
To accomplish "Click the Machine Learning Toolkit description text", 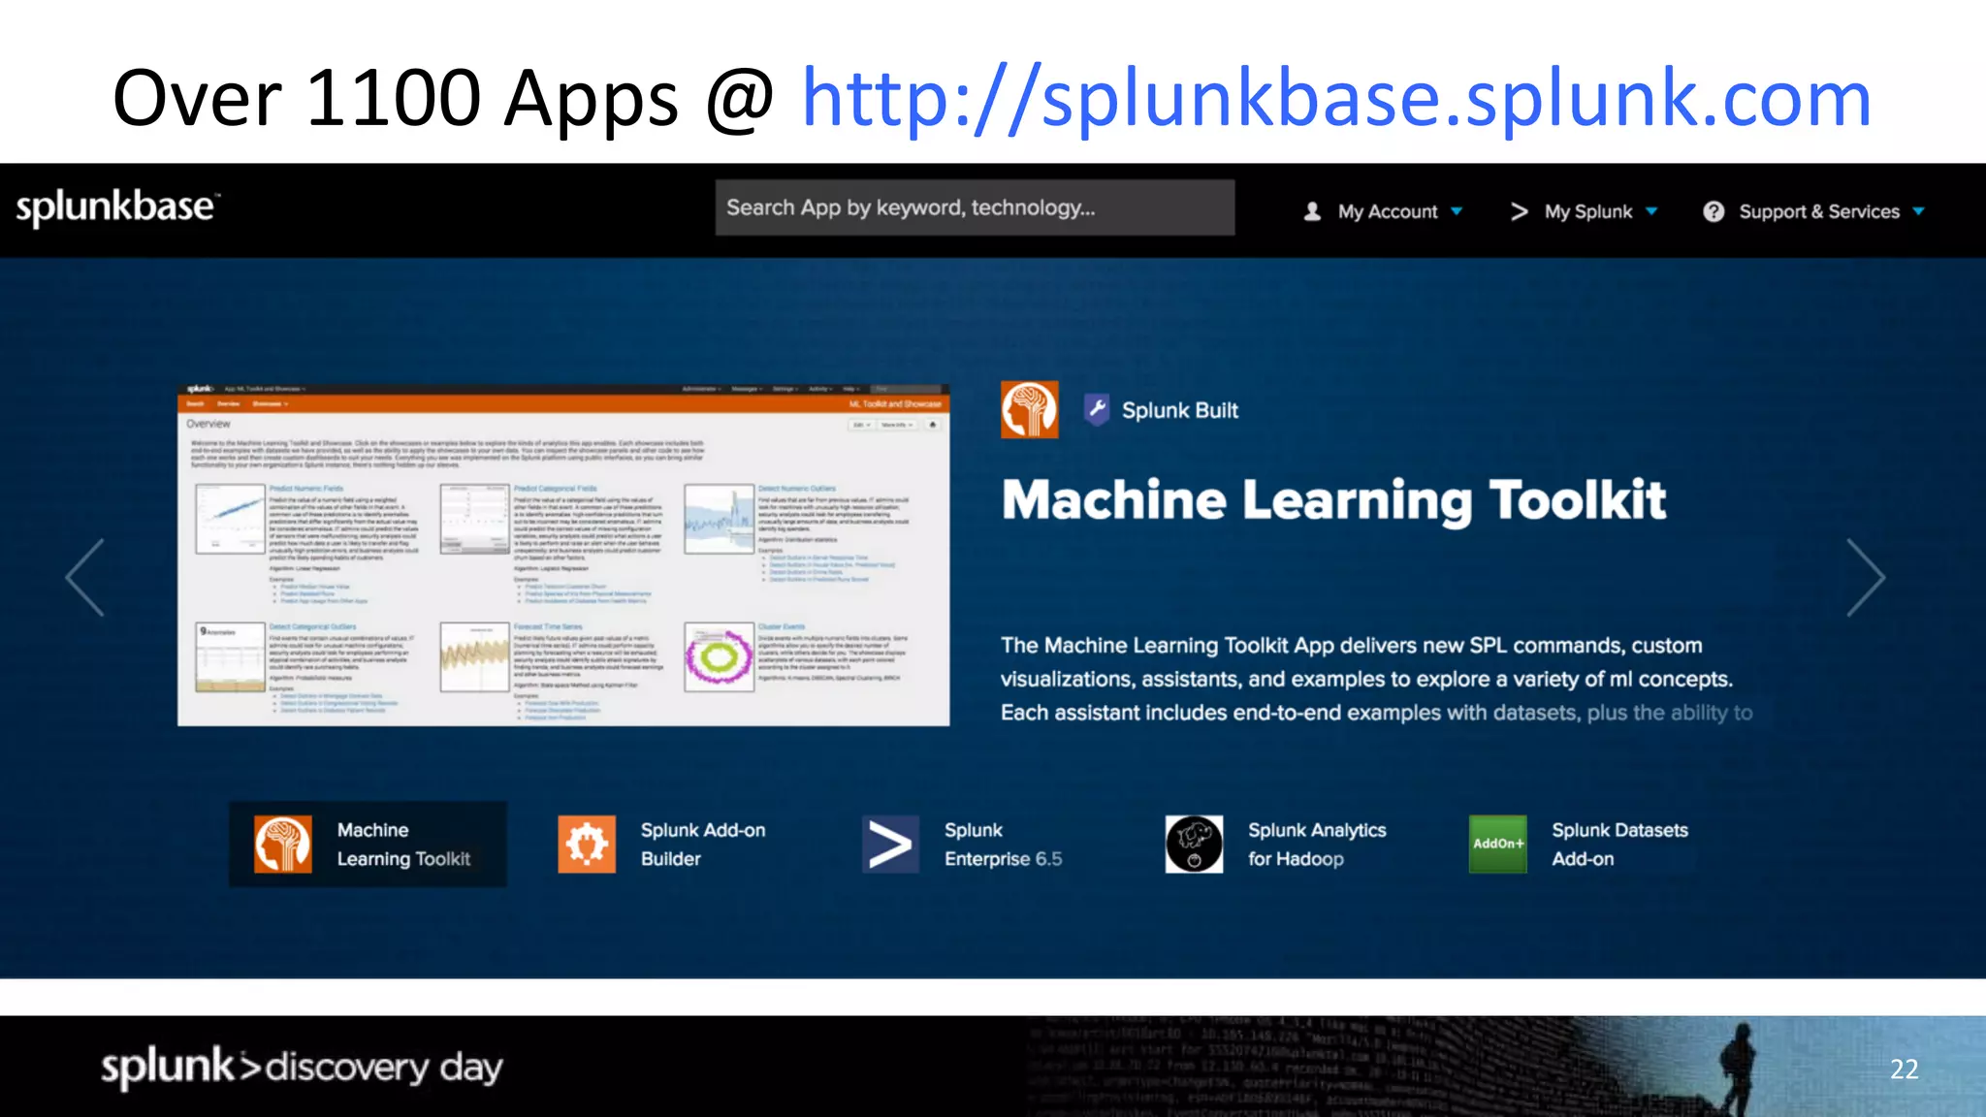I will [x=1376, y=679].
